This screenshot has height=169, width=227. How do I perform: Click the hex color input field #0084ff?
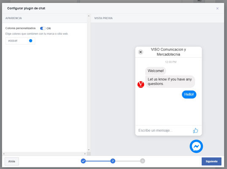click(20, 41)
